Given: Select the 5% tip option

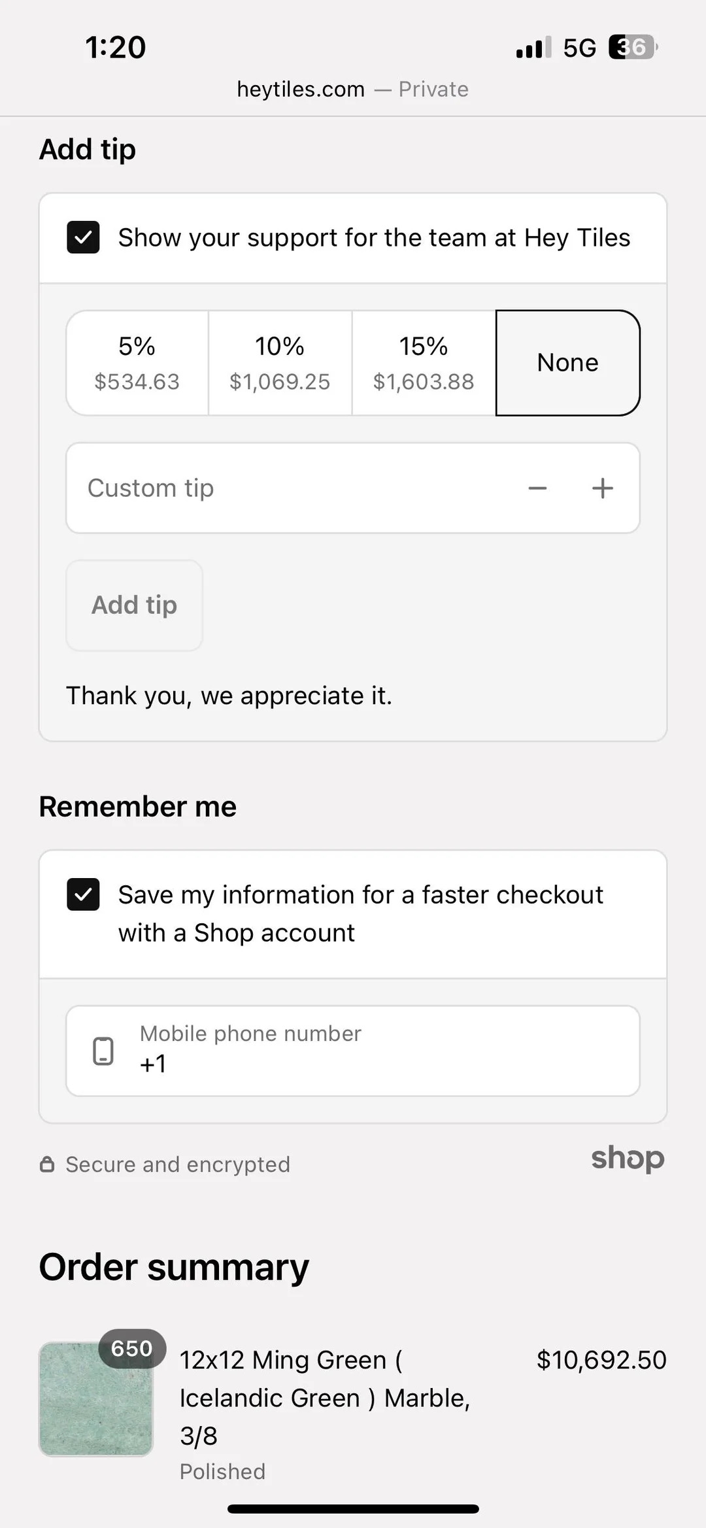Looking at the screenshot, I should [x=137, y=363].
